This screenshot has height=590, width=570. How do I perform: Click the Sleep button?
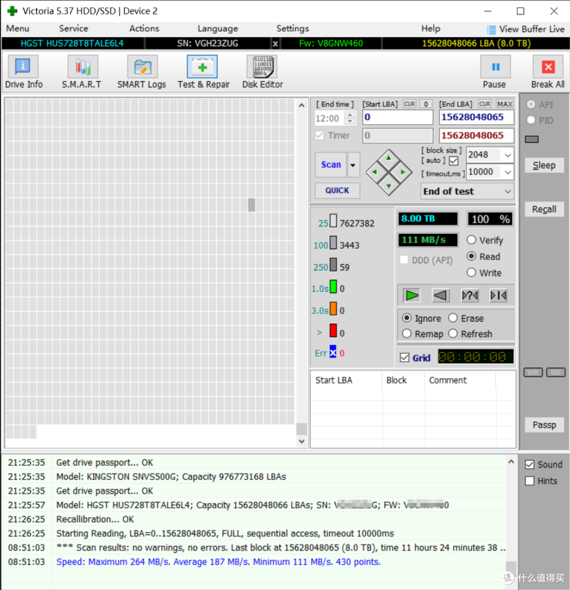pyautogui.click(x=544, y=165)
